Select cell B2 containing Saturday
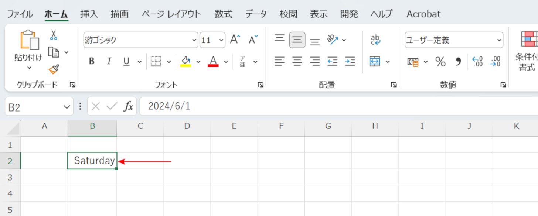 tap(92, 161)
